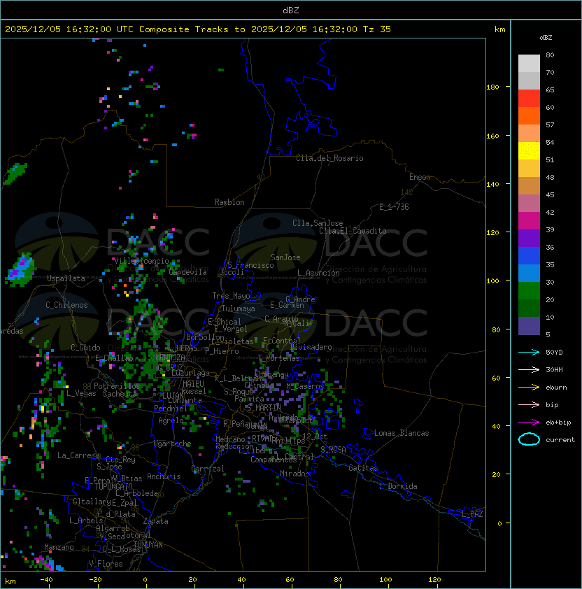The image size is (582, 589).
Task: Click the L_Asuncion map label
Action: click(x=318, y=273)
